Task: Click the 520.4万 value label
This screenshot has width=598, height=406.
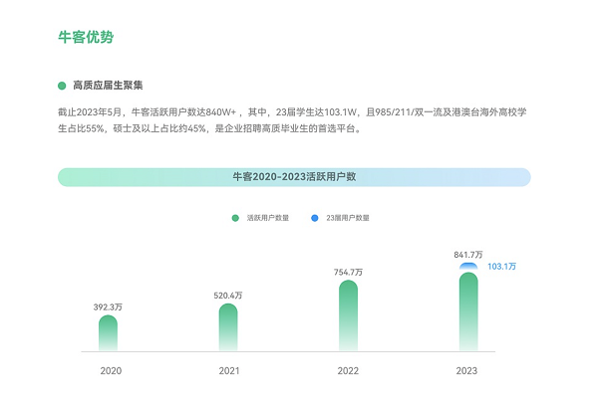Action: (228, 296)
